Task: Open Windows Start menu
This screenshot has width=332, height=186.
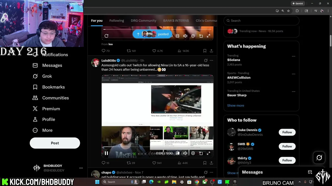Action: tap(97, 182)
